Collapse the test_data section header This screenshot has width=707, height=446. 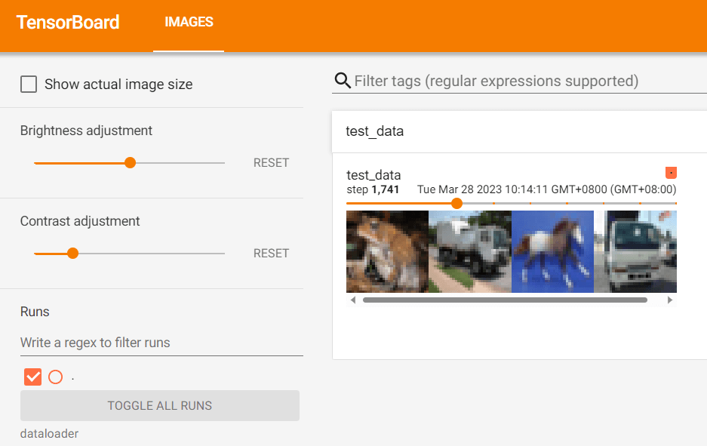click(519, 131)
